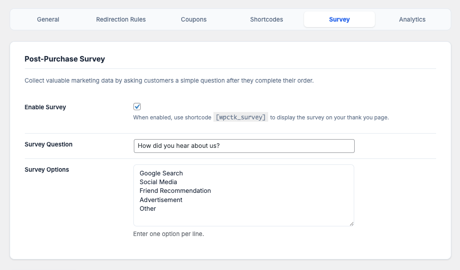
Task: Select the Shortcodes tab
Action: (266, 19)
